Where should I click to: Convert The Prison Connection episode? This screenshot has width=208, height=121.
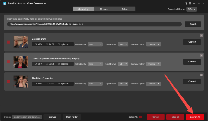point(192,81)
